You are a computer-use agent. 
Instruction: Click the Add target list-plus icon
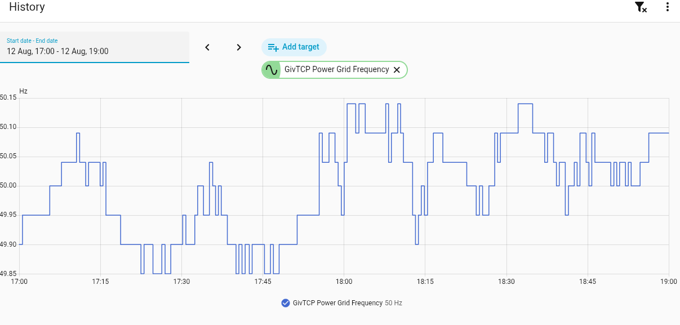[273, 47]
